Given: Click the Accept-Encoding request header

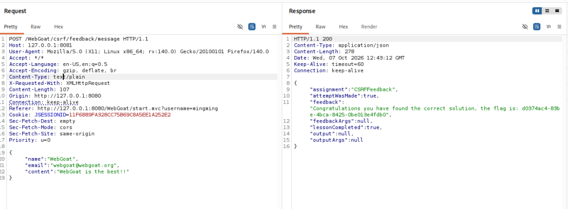Looking at the screenshot, I should click(63, 70).
